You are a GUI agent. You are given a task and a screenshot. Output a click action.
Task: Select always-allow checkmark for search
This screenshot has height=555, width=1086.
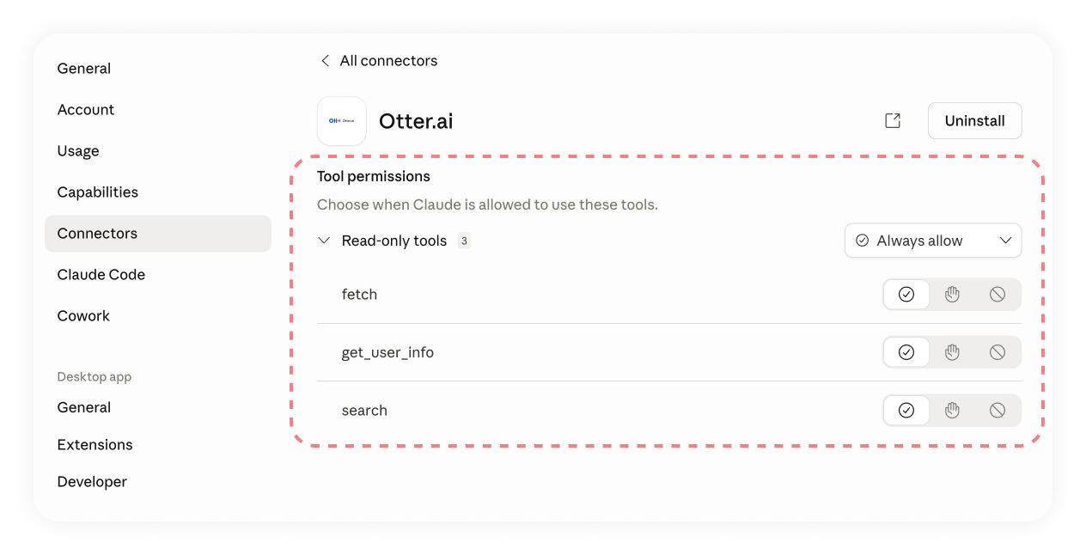[906, 411]
